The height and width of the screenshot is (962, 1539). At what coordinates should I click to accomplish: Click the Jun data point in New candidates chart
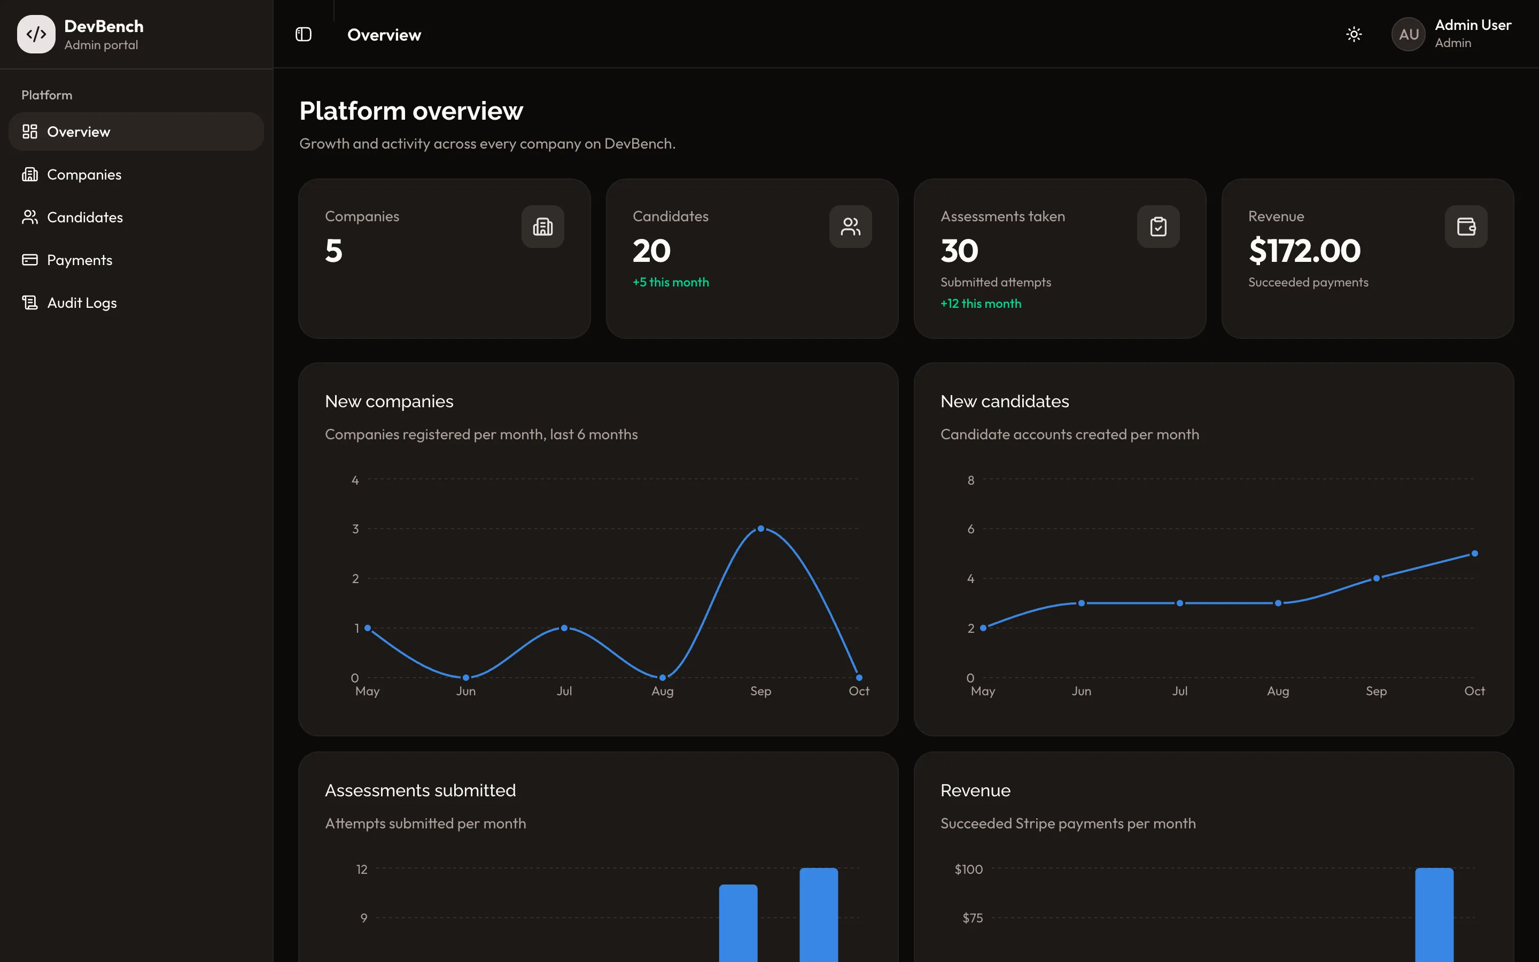(x=1082, y=603)
